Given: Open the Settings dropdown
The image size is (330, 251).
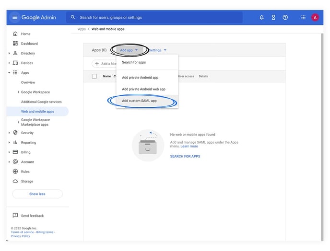Looking at the screenshot, I should (x=157, y=50).
